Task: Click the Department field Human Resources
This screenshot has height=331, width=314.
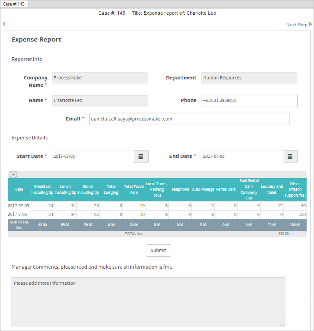Action: coord(249,78)
